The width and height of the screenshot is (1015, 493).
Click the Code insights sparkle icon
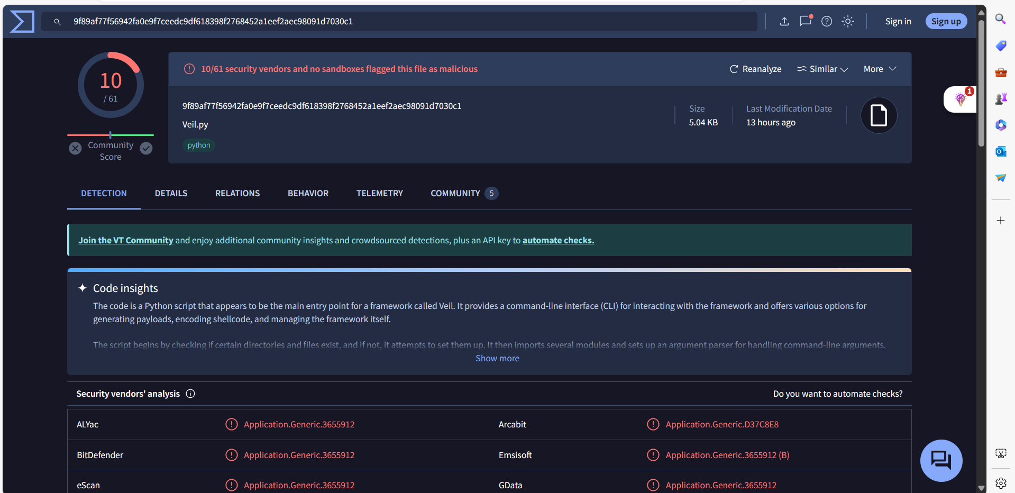pyautogui.click(x=83, y=288)
